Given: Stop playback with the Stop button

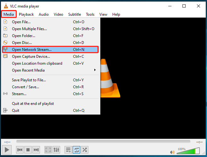Looking at the screenshot, I should coord(28,150).
